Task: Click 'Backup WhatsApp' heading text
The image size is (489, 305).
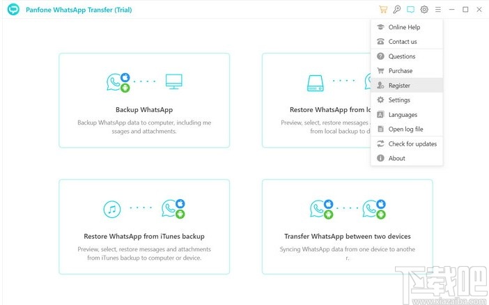Action: (x=144, y=110)
